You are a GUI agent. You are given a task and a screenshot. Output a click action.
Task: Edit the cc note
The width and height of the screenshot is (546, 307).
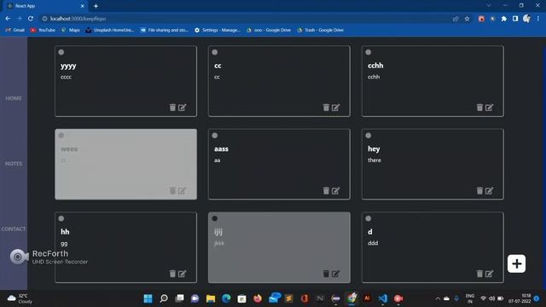pyautogui.click(x=335, y=107)
